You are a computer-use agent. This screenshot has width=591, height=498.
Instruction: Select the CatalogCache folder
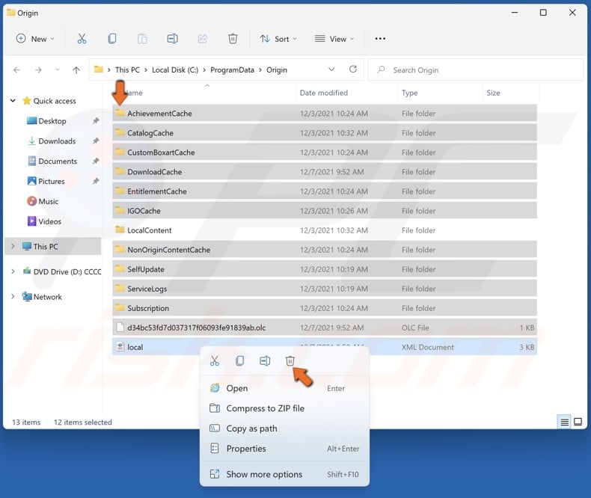(325, 132)
